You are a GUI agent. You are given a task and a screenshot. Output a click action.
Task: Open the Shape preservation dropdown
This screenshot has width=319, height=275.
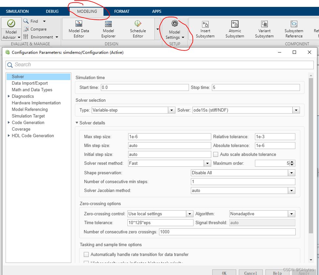tap(291, 173)
